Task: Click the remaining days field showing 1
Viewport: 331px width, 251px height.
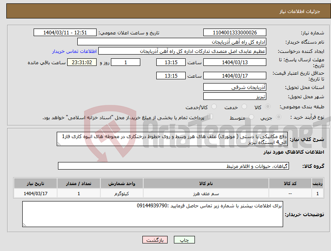Action: pyautogui.click(x=126, y=62)
